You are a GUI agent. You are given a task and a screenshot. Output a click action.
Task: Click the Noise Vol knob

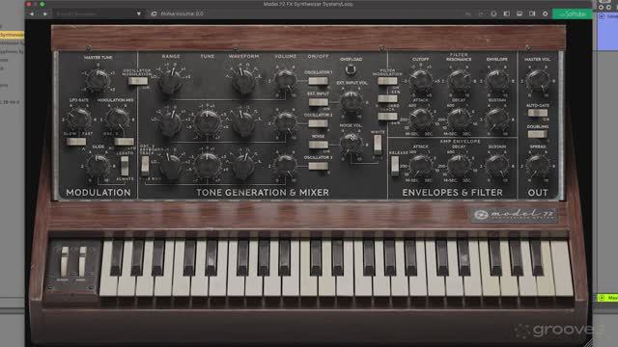(x=351, y=144)
